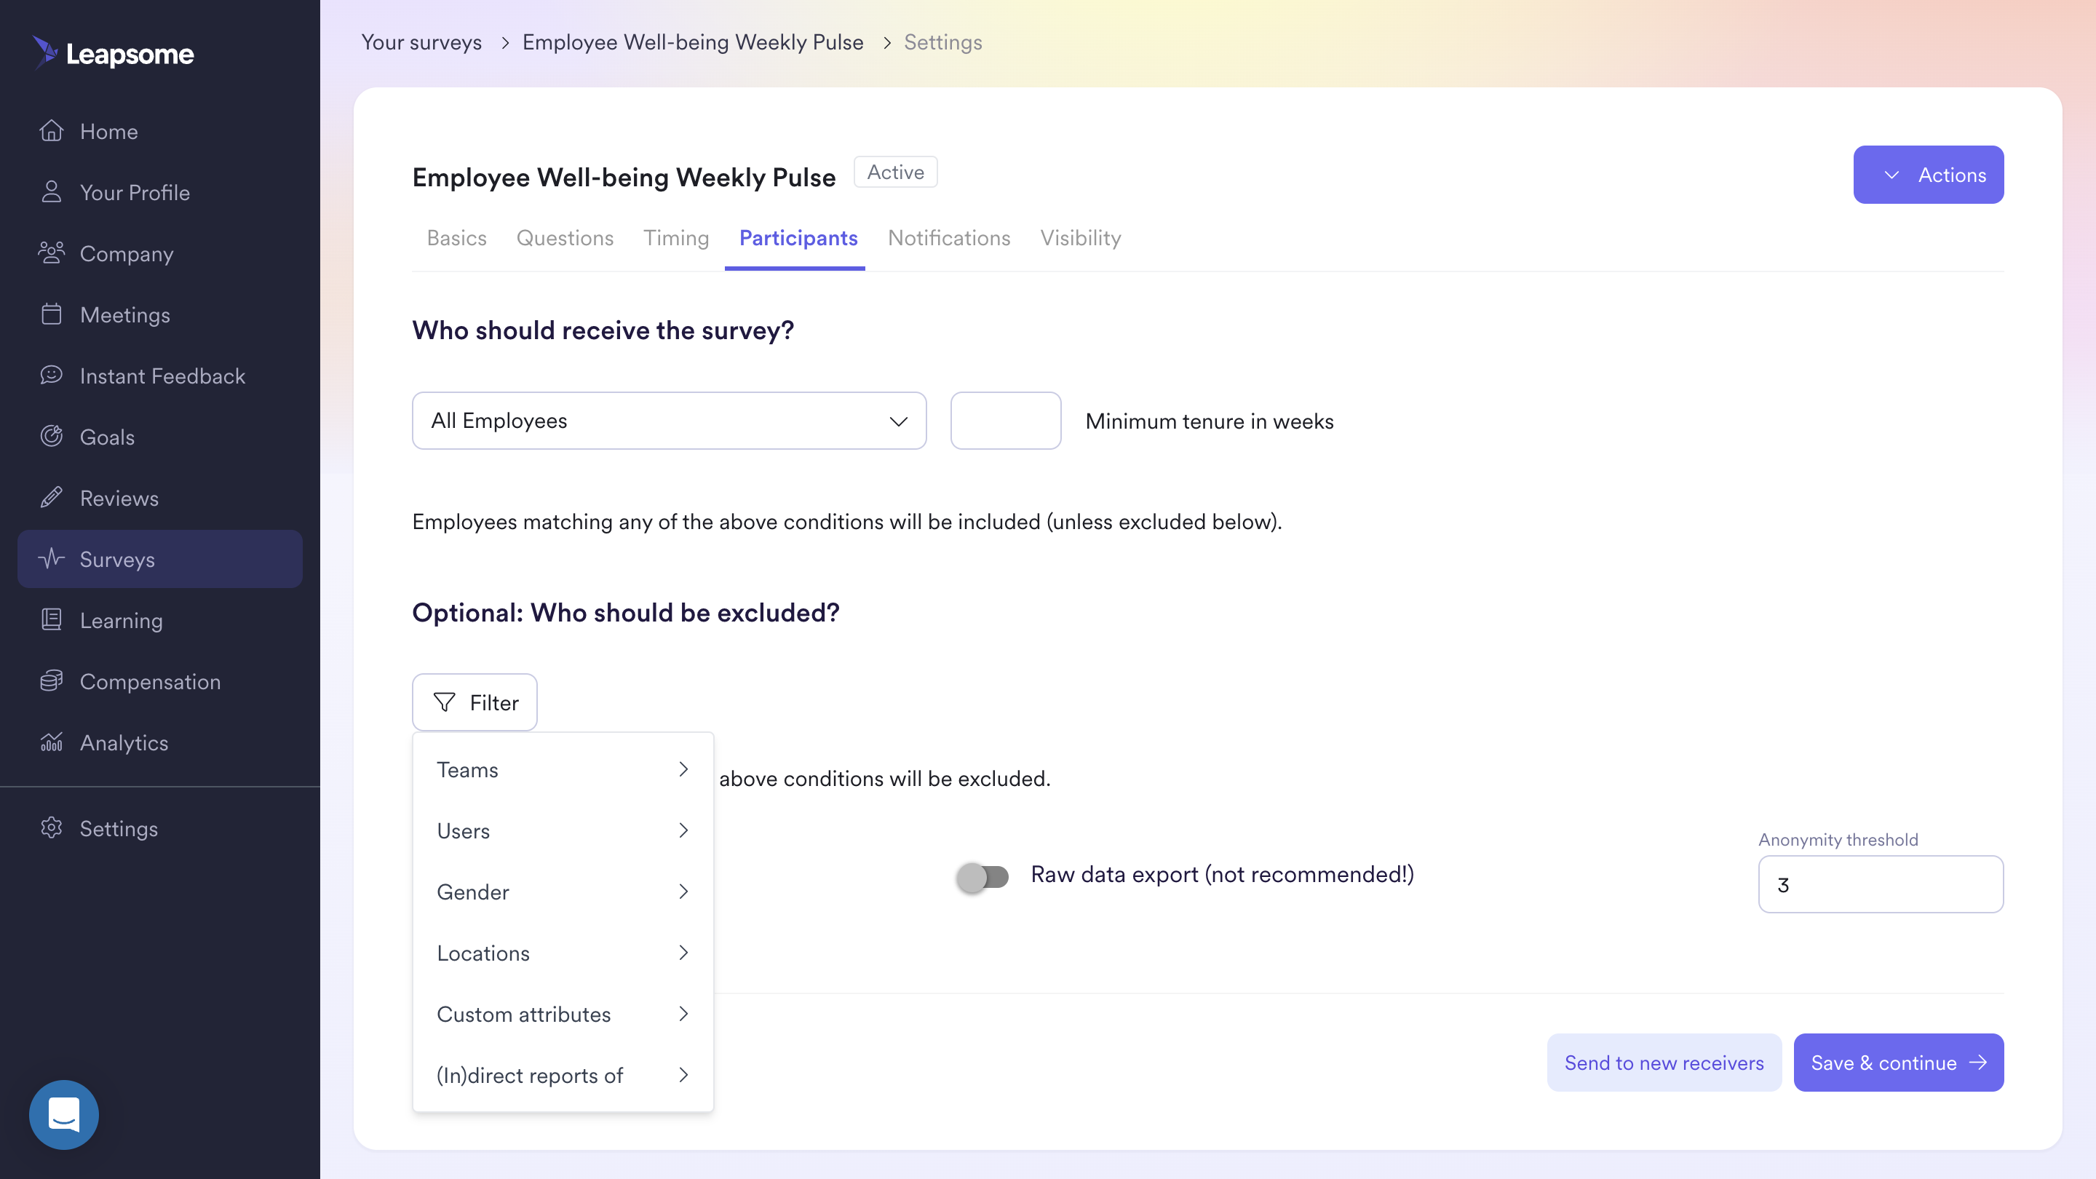Open Goals in the sidebar
This screenshot has width=2096, height=1179.
159,437
